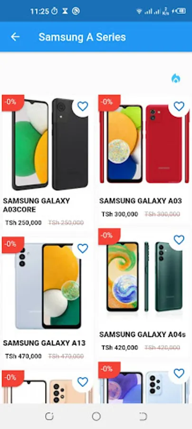Image resolution: width=192 pixels, height=429 pixels.
Task: Toggle heart on Samsung Galaxy A04s
Action: point(179,240)
